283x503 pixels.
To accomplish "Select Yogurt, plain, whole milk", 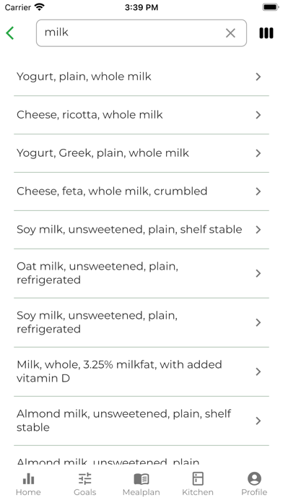I will 141,77.
